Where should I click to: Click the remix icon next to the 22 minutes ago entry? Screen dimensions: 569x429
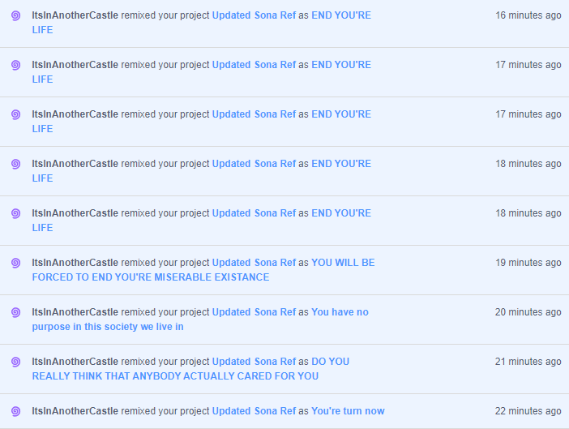(15, 411)
